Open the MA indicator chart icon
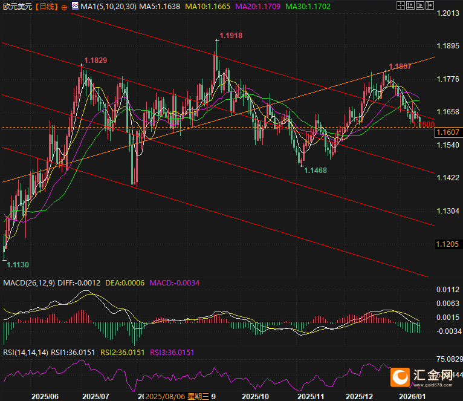 coord(76,5)
